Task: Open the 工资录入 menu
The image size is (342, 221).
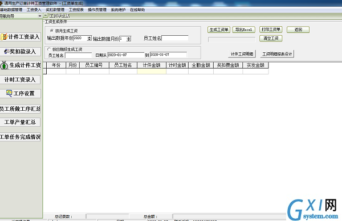Action: [x=34, y=10]
